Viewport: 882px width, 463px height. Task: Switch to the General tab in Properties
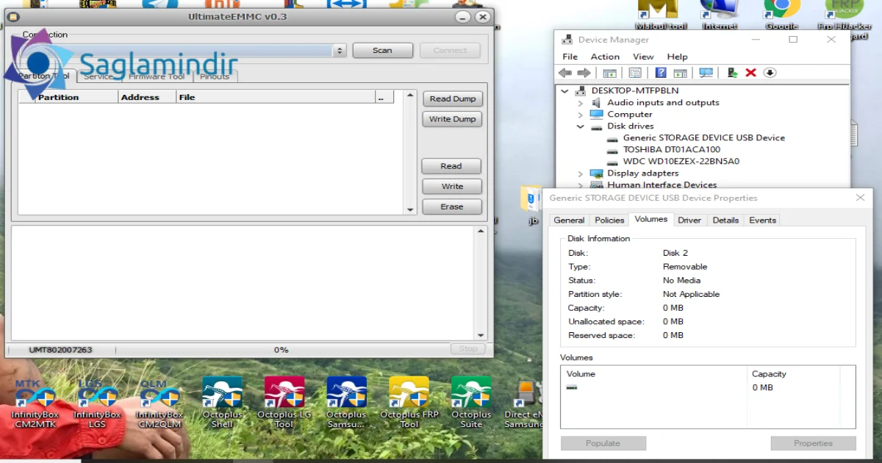569,220
